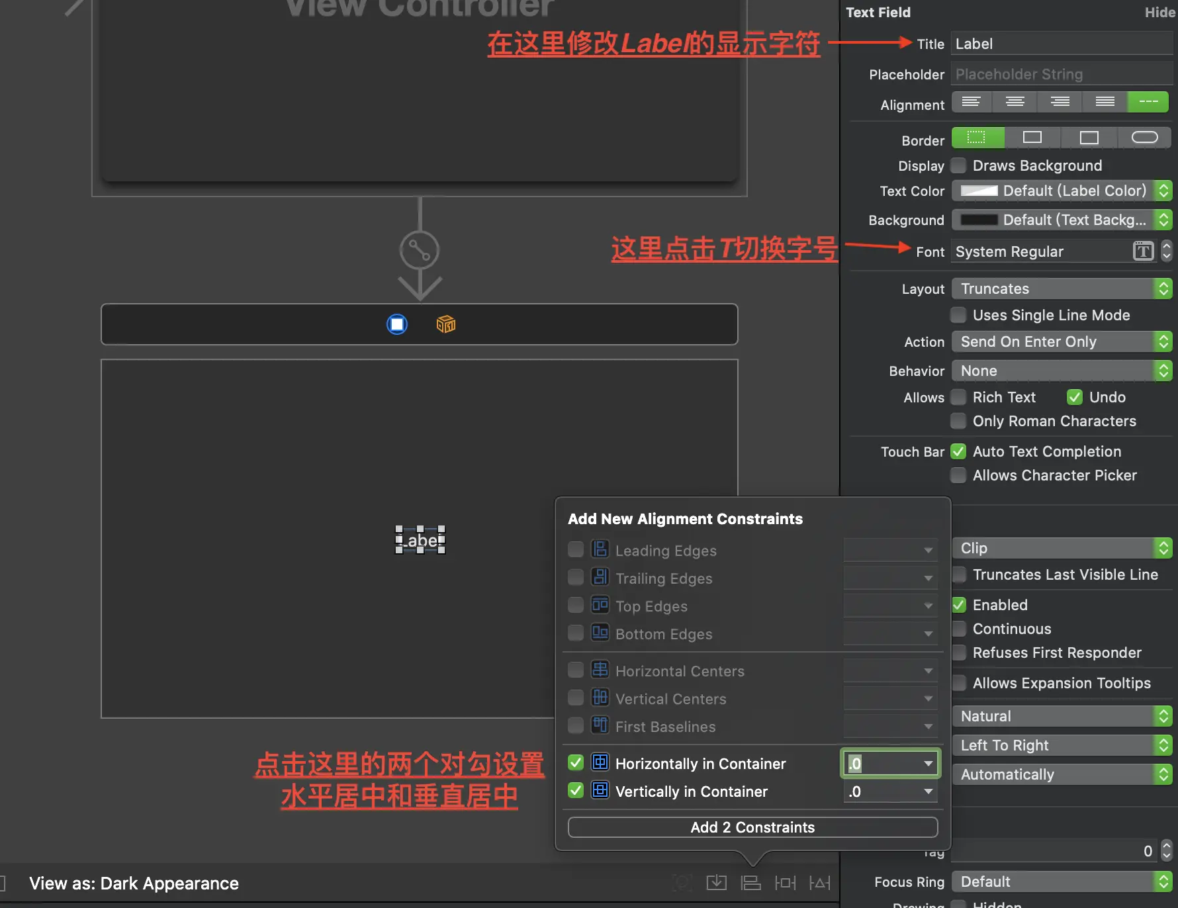Select the borderless dashed style option
This screenshot has width=1178, height=908.
tap(977, 138)
